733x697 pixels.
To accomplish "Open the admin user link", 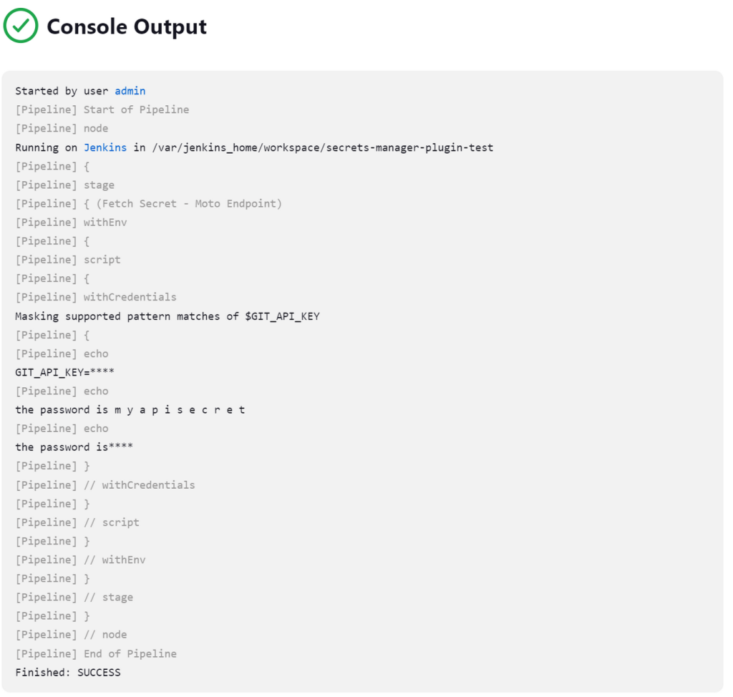I will coord(130,91).
